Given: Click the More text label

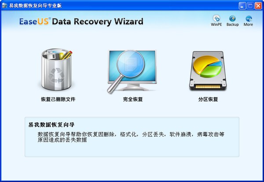Looking at the screenshot, I should [x=248, y=24].
